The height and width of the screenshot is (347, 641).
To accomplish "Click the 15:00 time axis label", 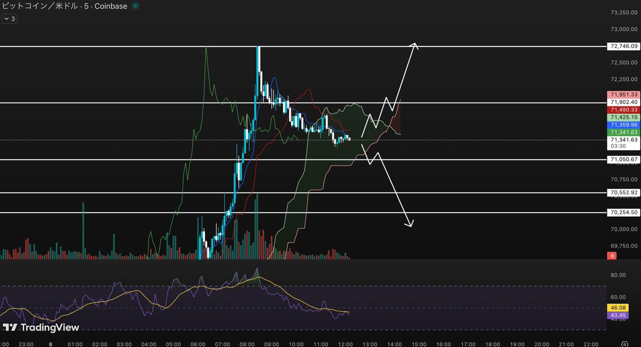I will [419, 343].
